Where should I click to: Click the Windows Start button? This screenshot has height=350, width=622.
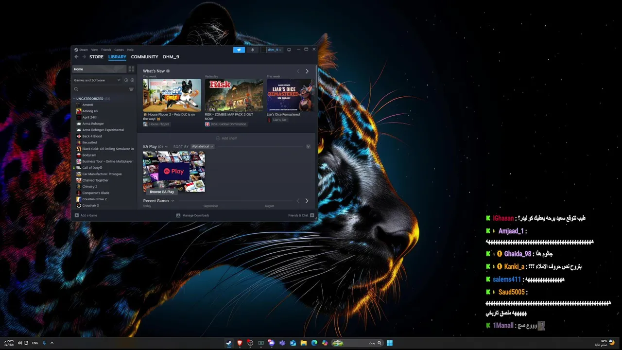coord(390,343)
